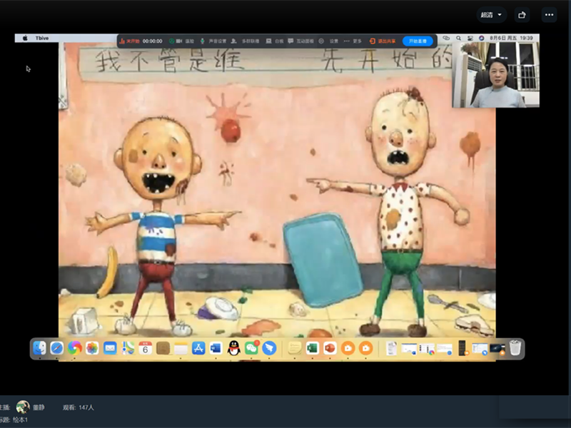Click the Spotlight search icon in menu bar
Image resolution: width=571 pixels, height=428 pixels.
(458, 38)
